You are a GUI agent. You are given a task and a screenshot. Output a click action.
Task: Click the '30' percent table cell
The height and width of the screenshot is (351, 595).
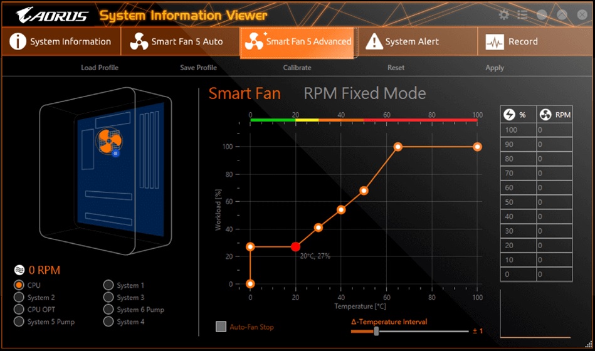(x=519, y=231)
